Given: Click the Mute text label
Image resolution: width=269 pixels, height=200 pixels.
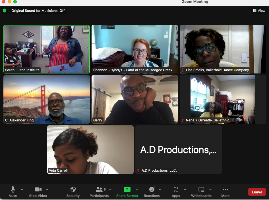Looking at the screenshot, I should click(x=13, y=196).
